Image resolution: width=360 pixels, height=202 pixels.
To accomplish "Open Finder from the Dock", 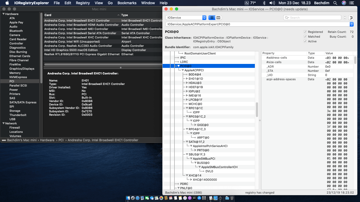I will click(x=128, y=198).
